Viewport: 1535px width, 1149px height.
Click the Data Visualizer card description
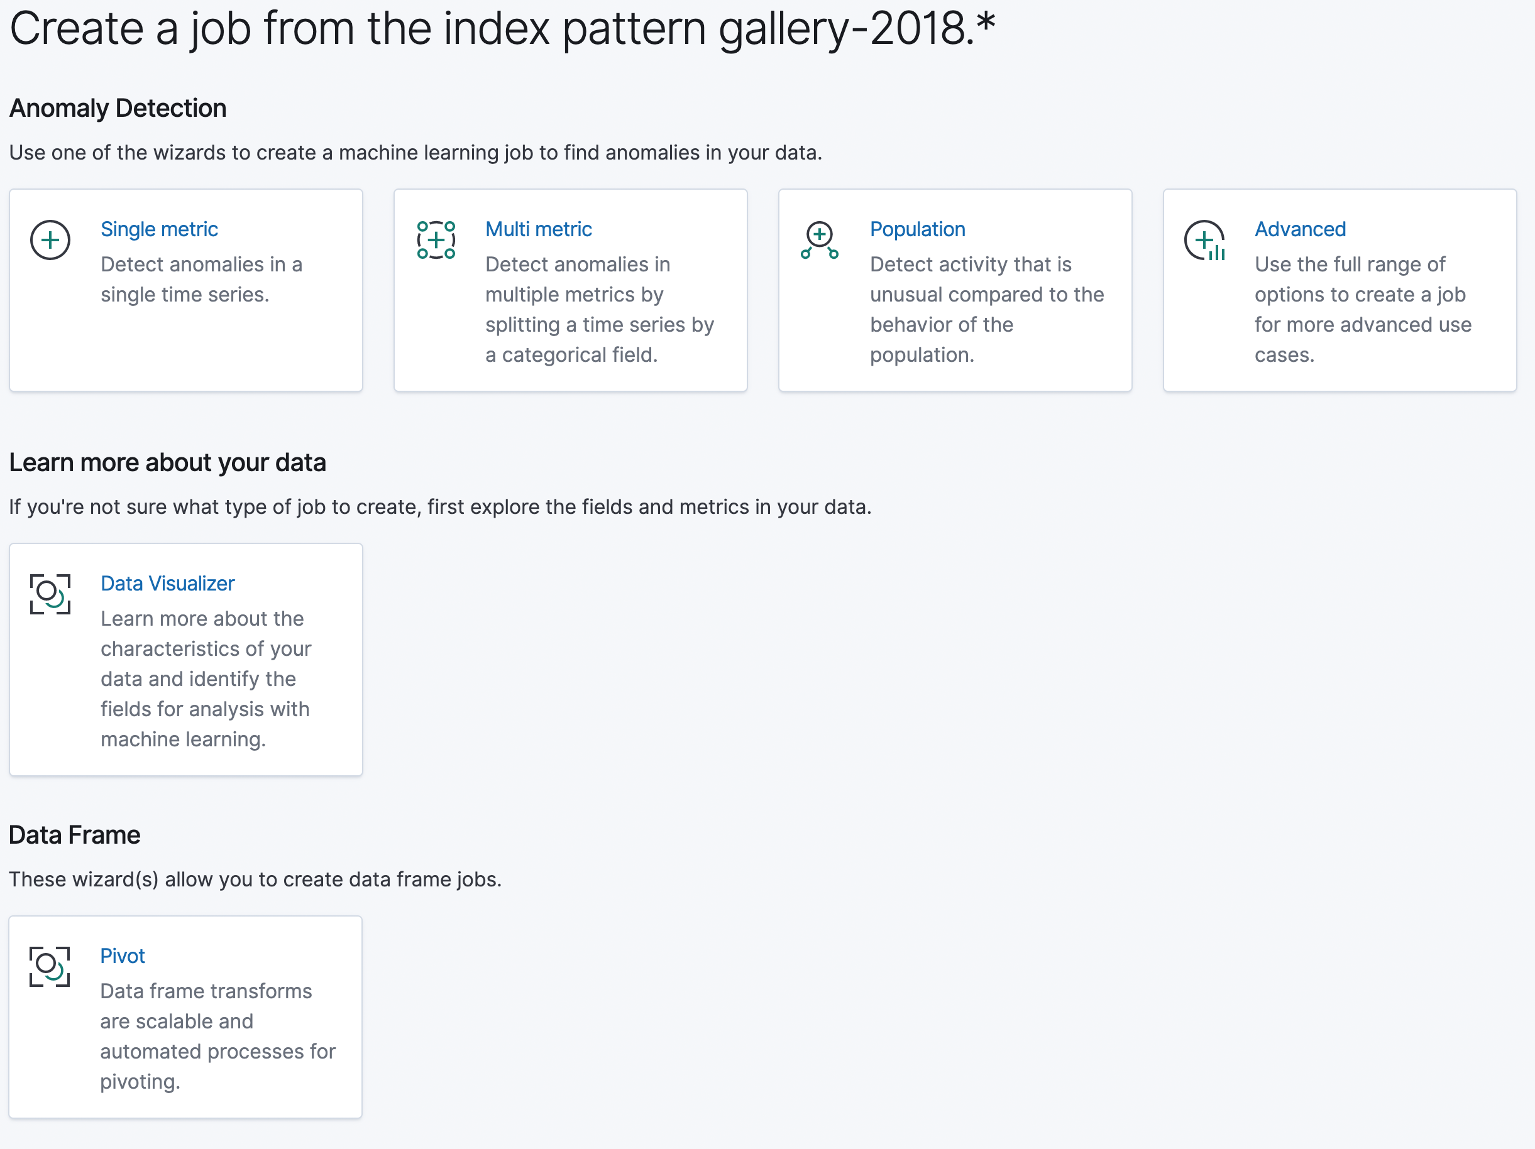click(206, 679)
